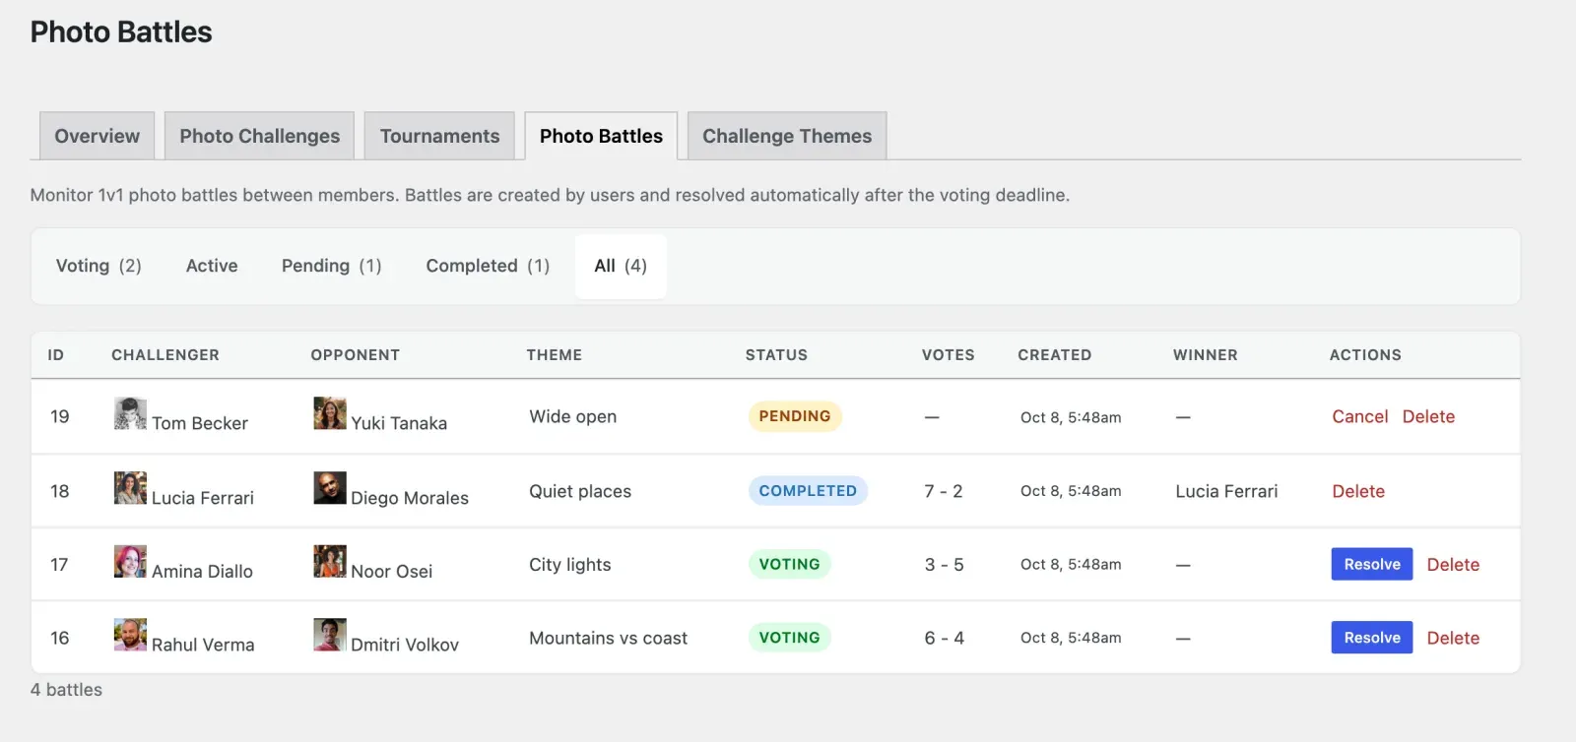The width and height of the screenshot is (1576, 742).
Task: Cancel the Tom Becker battle
Action: click(x=1359, y=416)
